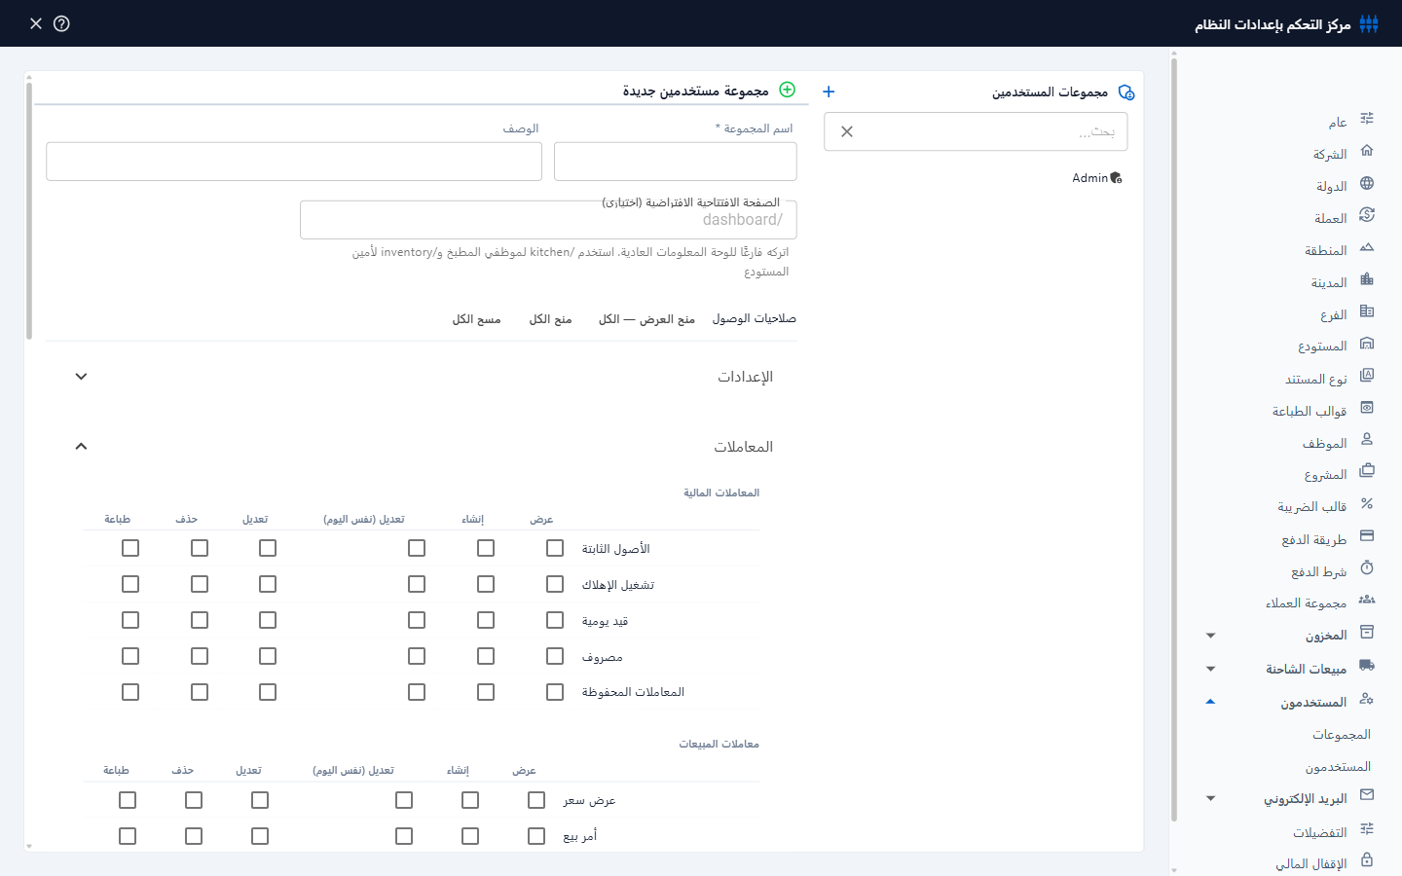This screenshot has height=876, width=1402.
Task: Check حذف for عرض سعر
Action: tap(194, 800)
